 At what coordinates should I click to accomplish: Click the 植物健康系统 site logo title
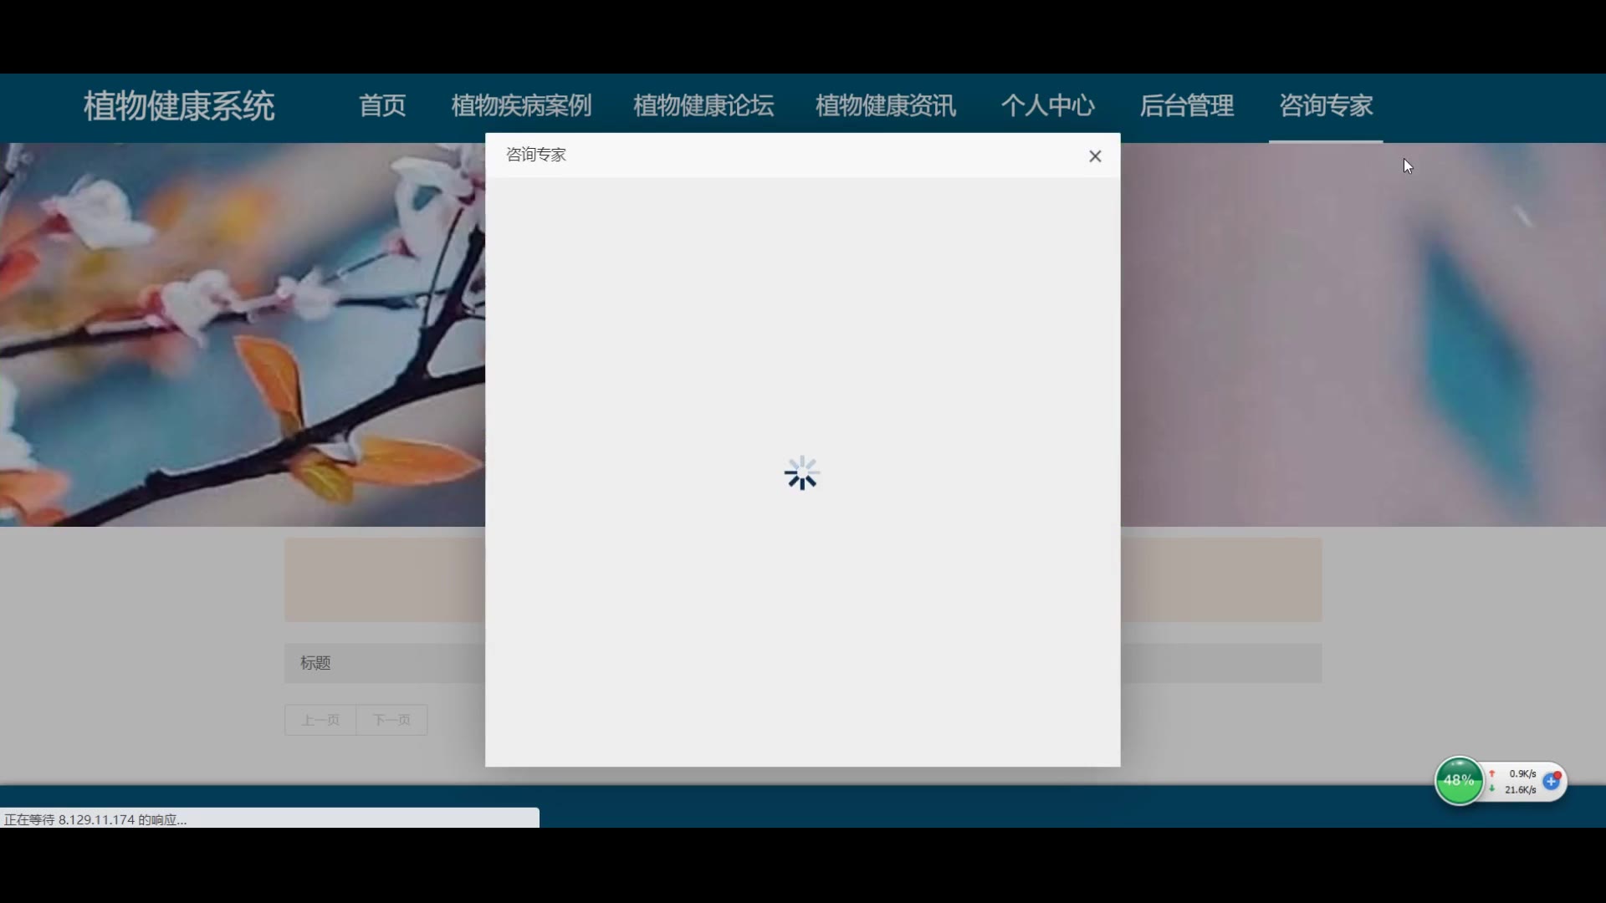coord(179,106)
